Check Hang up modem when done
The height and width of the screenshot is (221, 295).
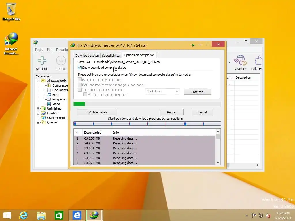(80, 79)
